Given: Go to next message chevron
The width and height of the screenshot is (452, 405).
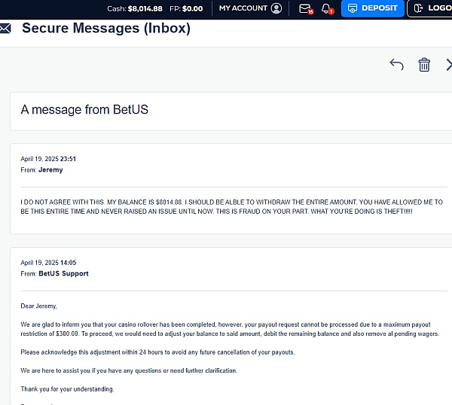Looking at the screenshot, I should pyautogui.click(x=449, y=65).
